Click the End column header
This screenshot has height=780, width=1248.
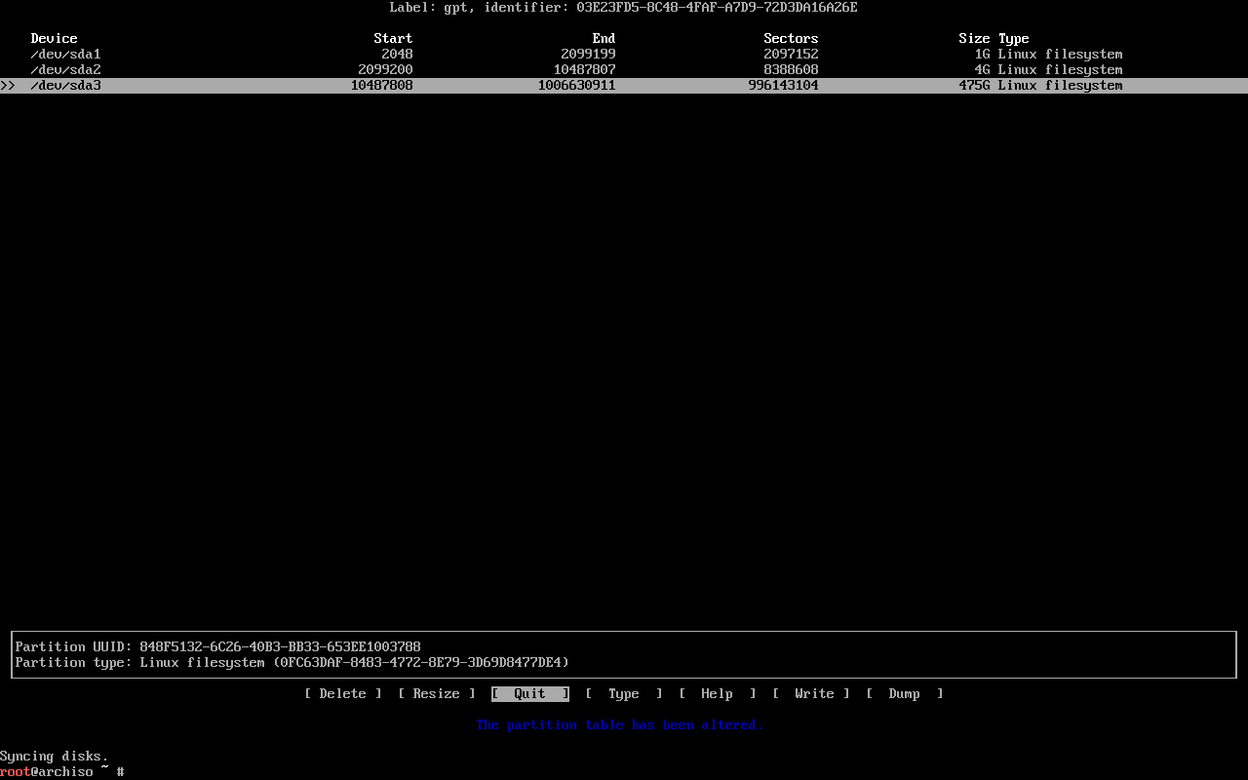click(604, 38)
